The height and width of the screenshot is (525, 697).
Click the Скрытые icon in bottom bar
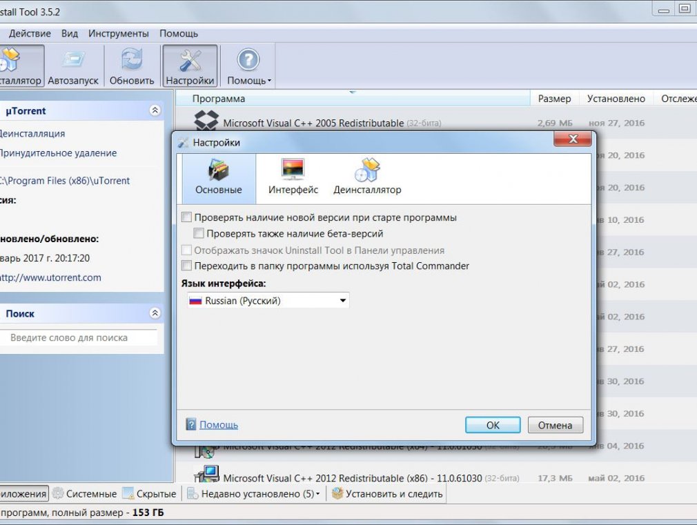[x=128, y=493]
